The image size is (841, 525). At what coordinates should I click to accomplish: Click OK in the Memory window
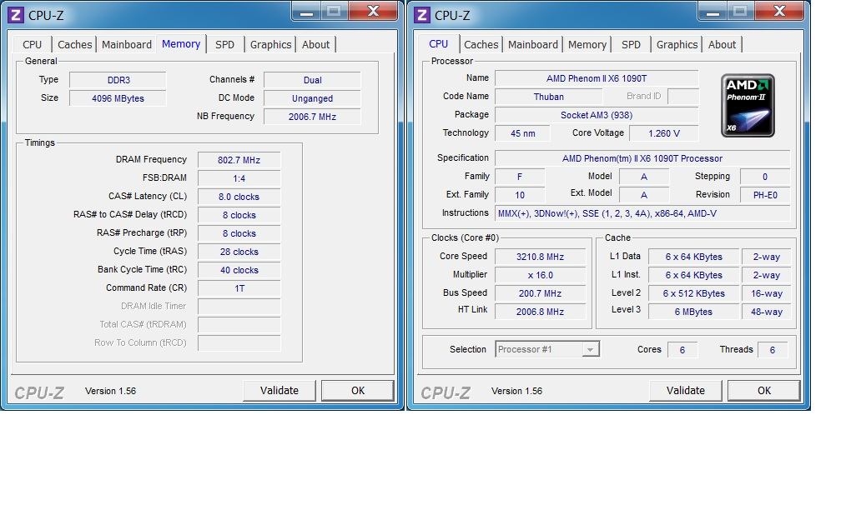pos(358,391)
